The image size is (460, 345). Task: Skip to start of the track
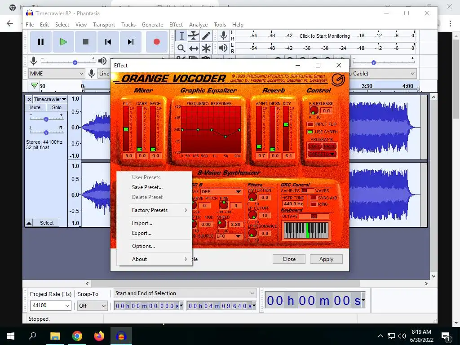[x=108, y=42]
